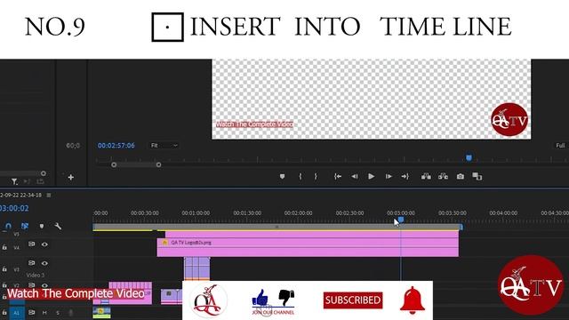Image resolution: width=569 pixels, height=320 pixels.
Task: Open Timeline Display Settings wrench
Action: coord(58,226)
